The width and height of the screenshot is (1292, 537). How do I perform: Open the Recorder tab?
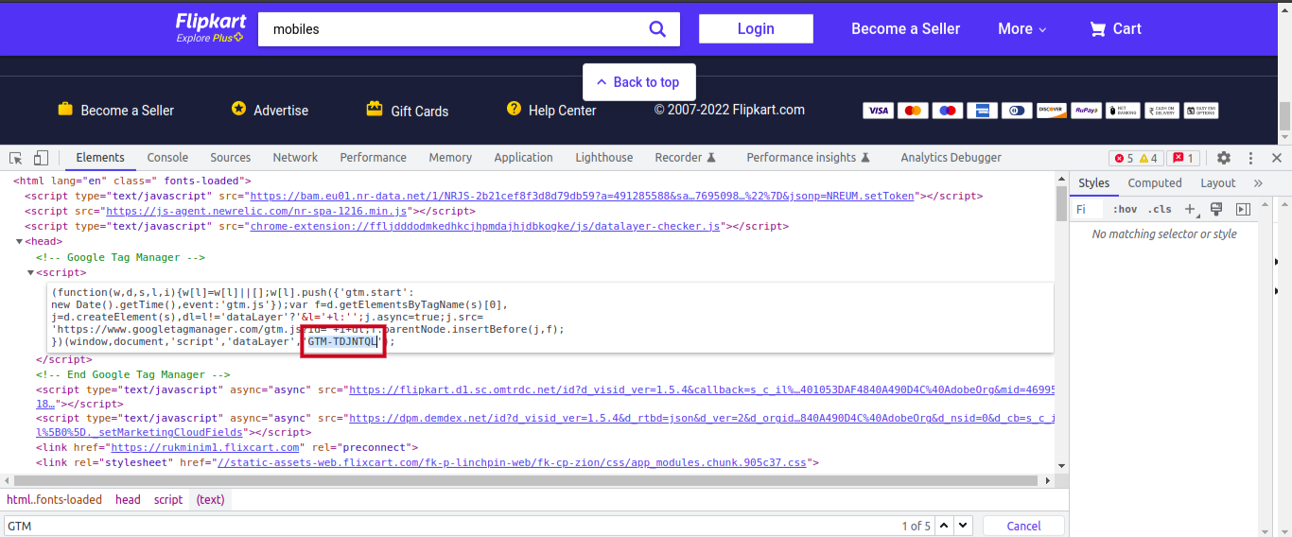click(x=685, y=158)
